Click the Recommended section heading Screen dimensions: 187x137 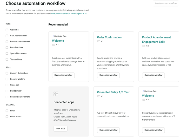[x=58, y=24]
